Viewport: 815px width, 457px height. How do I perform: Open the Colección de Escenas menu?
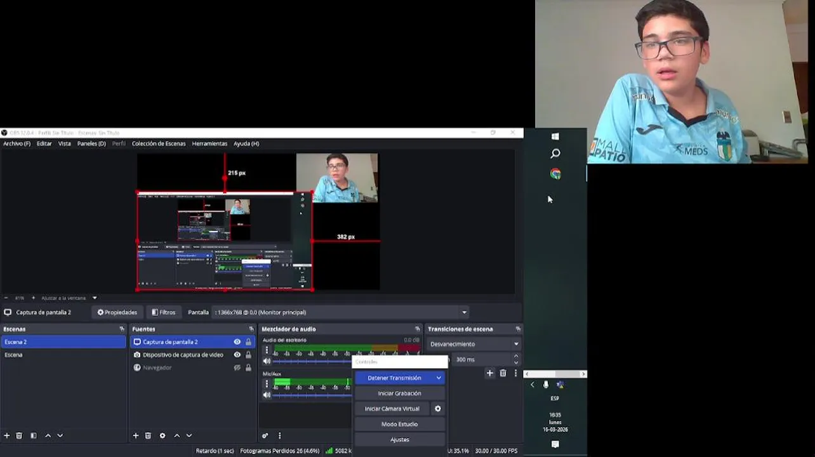point(159,143)
